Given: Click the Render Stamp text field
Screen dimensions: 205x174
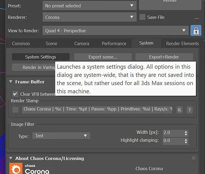Looking at the screenshot, I should click(97, 109).
